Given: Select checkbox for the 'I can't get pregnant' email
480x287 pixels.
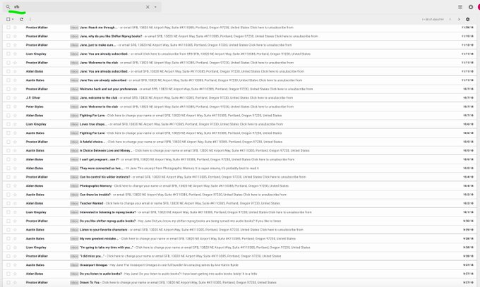Looking at the screenshot, I should tap(8, 159).
